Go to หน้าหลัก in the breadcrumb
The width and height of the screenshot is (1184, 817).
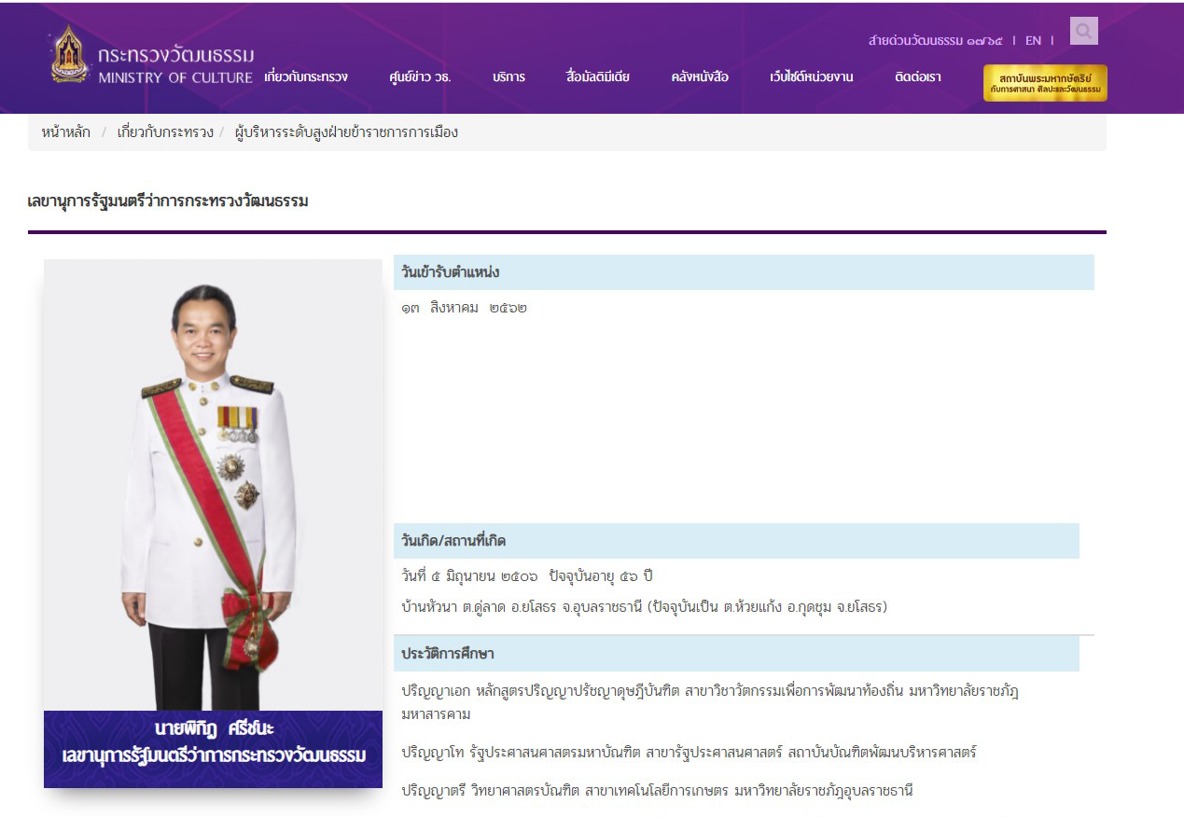[x=66, y=132]
